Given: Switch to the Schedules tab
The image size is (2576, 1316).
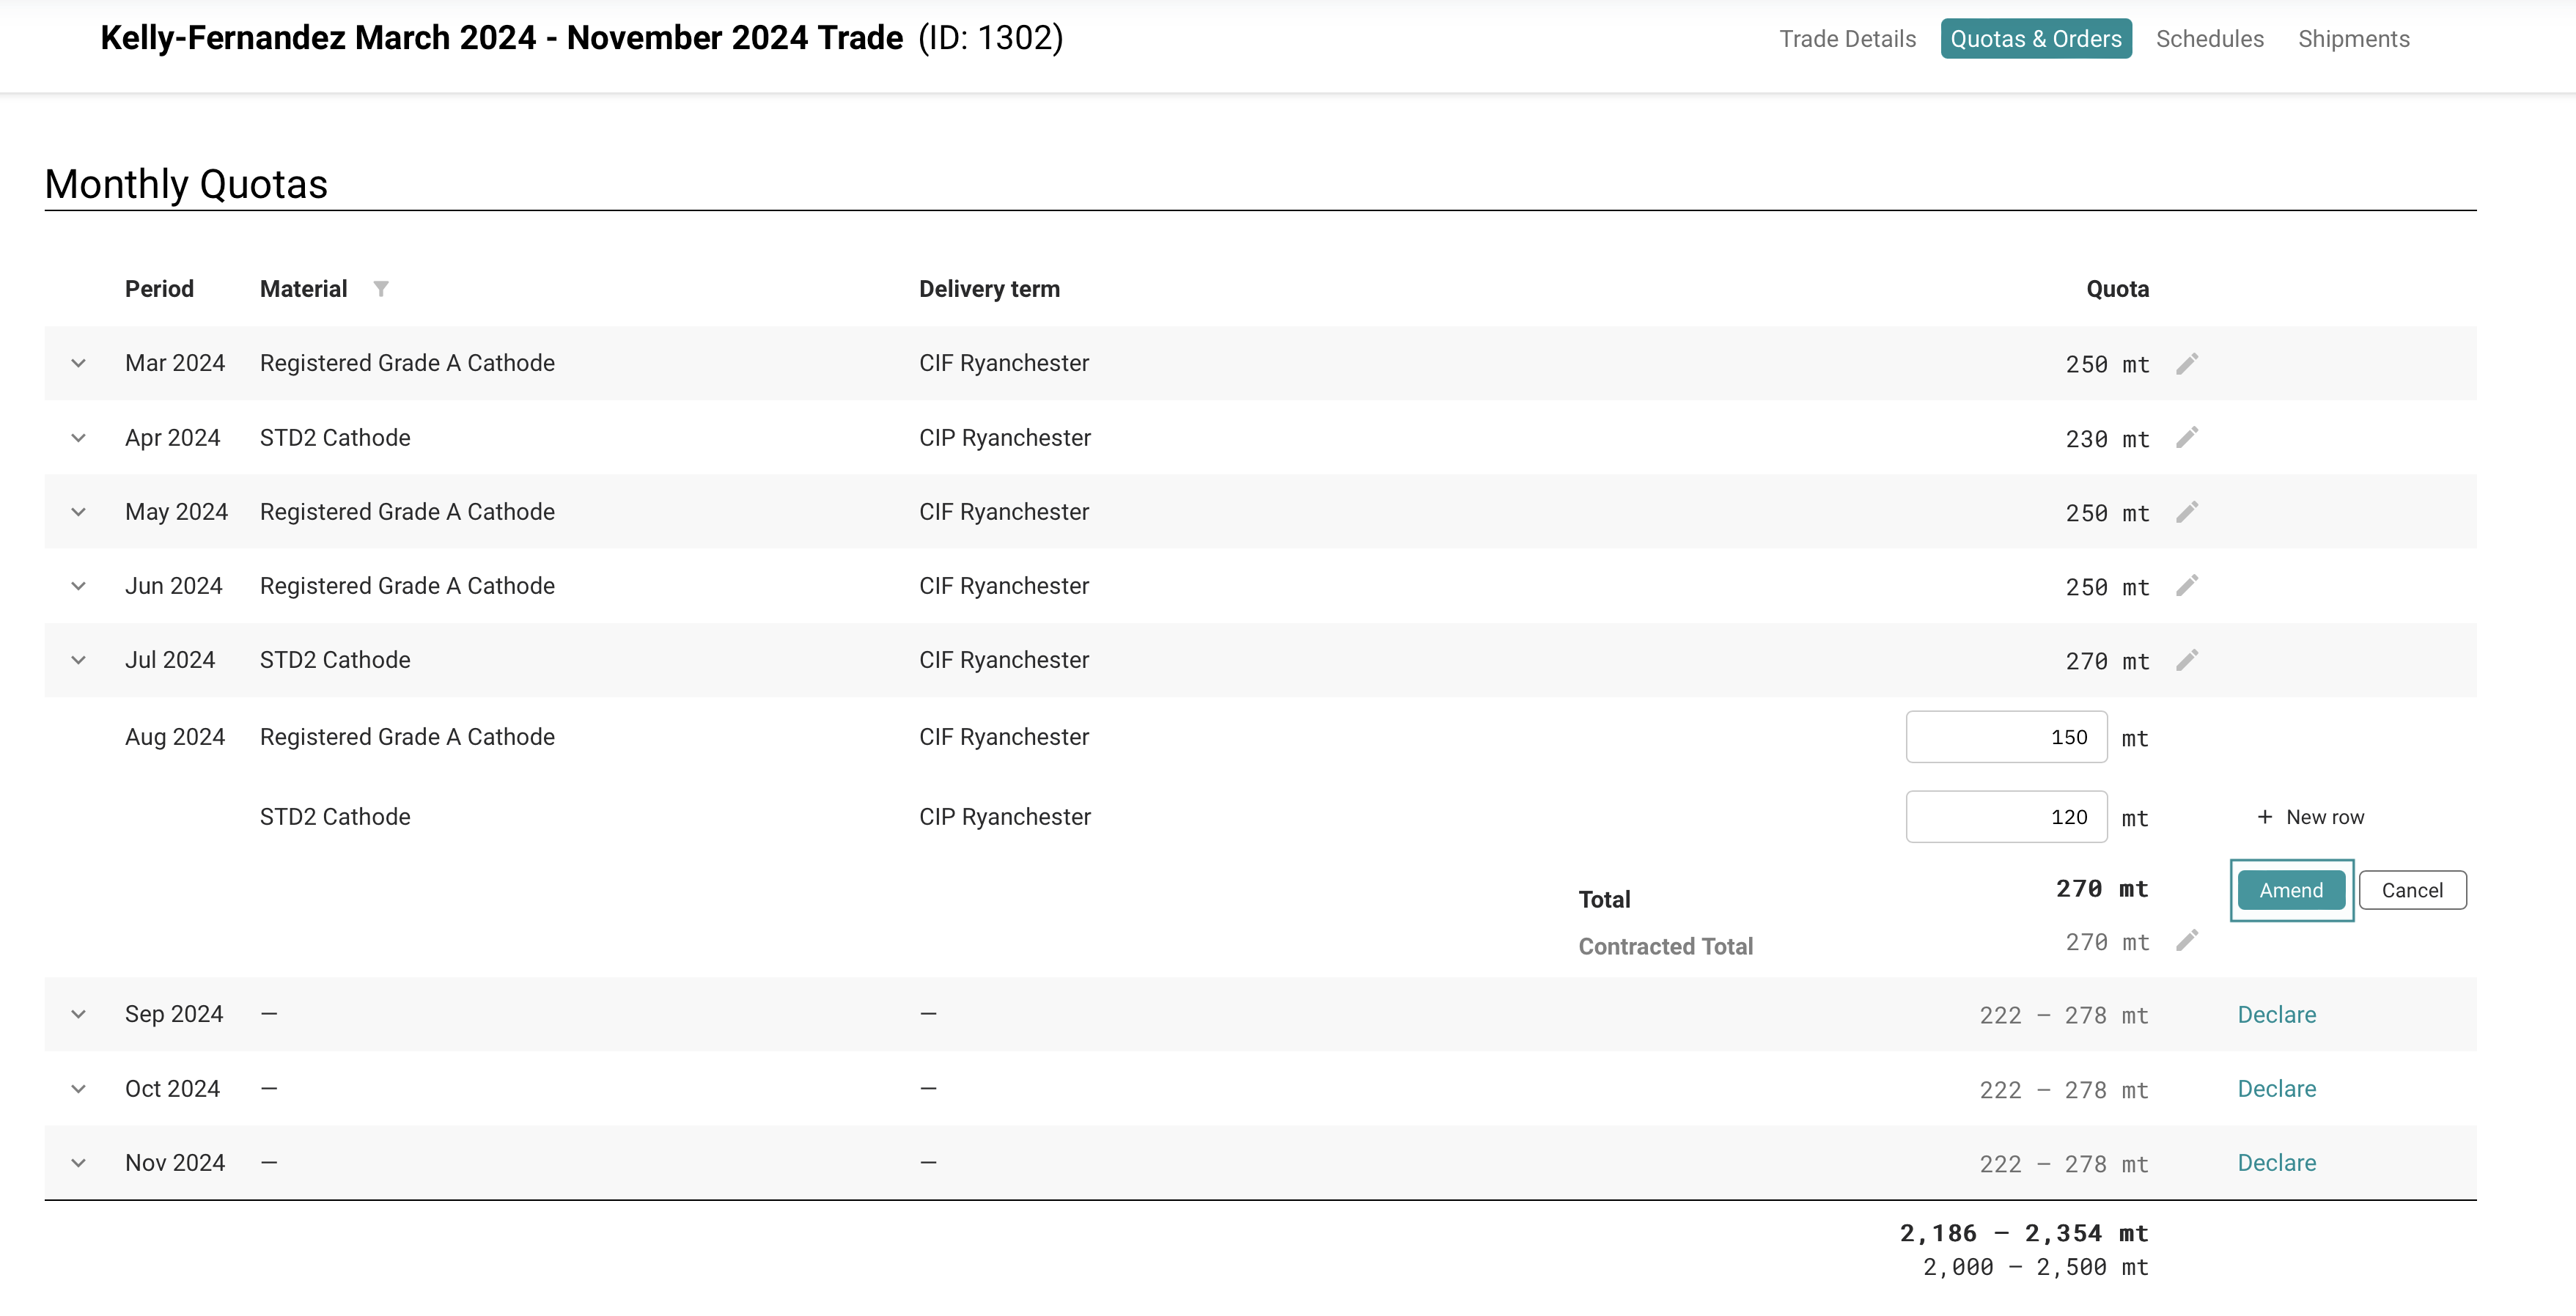Looking at the screenshot, I should [x=2209, y=39].
